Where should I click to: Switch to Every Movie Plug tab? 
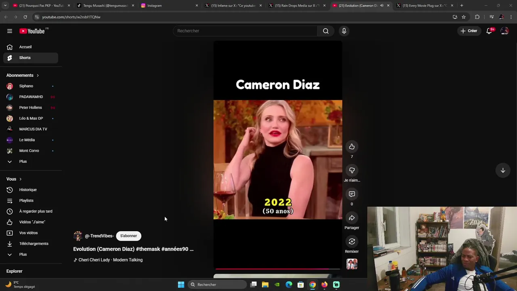[x=424, y=6]
